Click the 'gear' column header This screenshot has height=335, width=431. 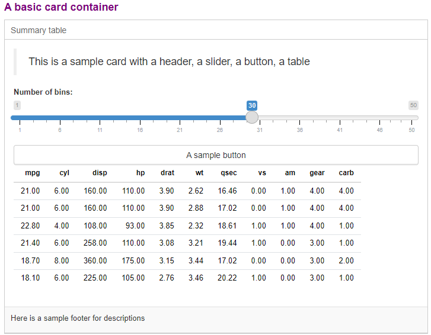coord(317,173)
